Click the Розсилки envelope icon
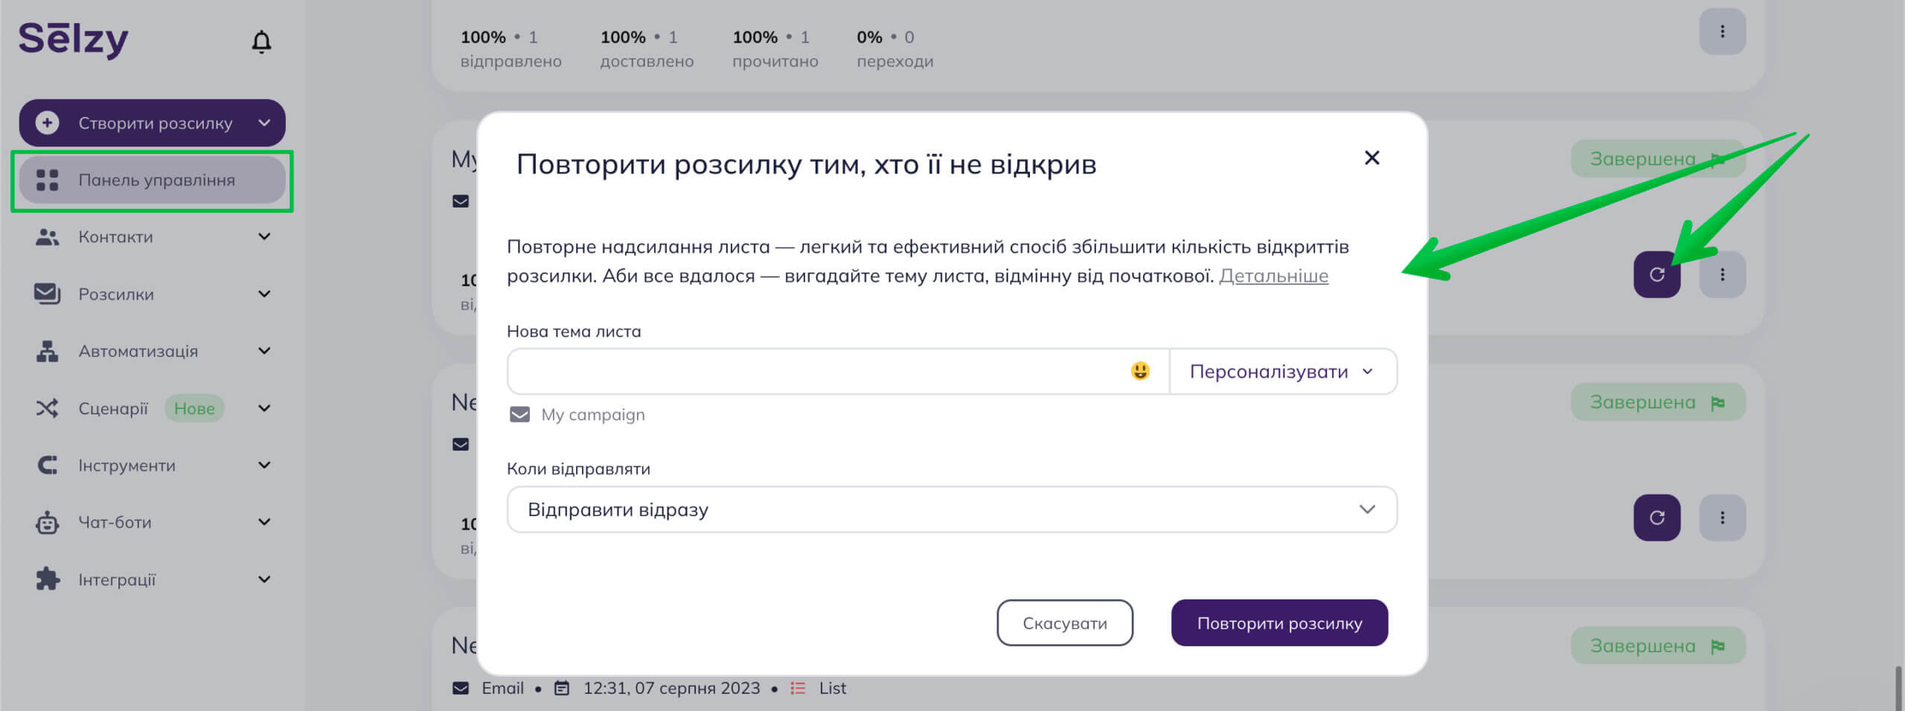The image size is (1905, 711). coord(47,294)
